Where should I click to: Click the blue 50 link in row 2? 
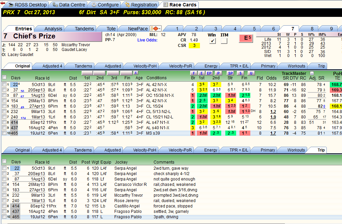(x=22, y=91)
